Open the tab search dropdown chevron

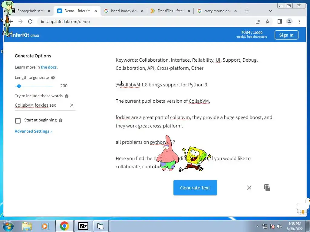pyautogui.click(x=271, y=11)
